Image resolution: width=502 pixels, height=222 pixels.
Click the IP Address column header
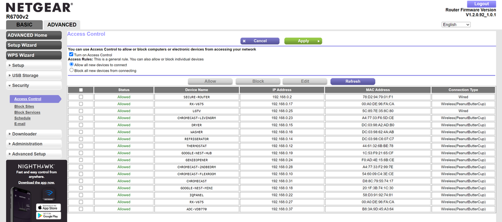click(282, 90)
